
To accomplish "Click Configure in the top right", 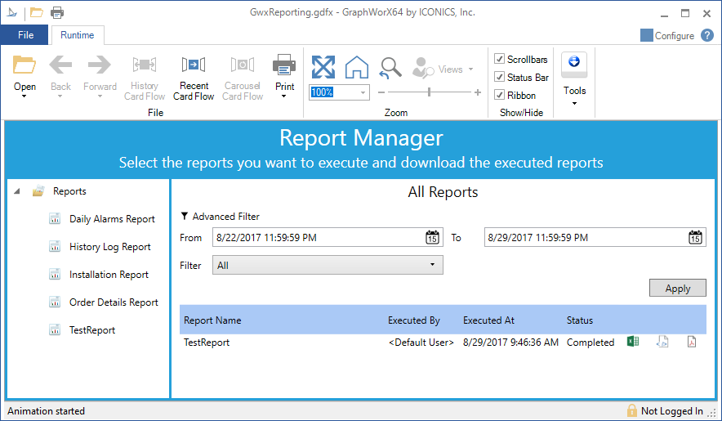I will [666, 36].
